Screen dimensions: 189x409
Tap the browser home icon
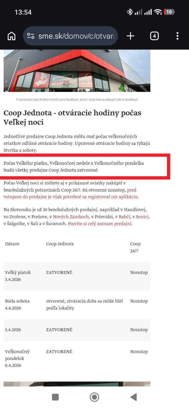coord(12,36)
